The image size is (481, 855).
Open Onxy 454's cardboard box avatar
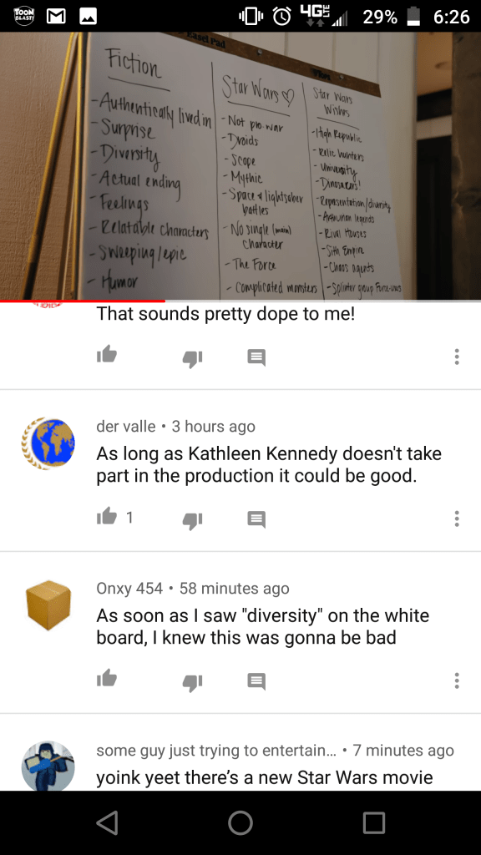[48, 605]
